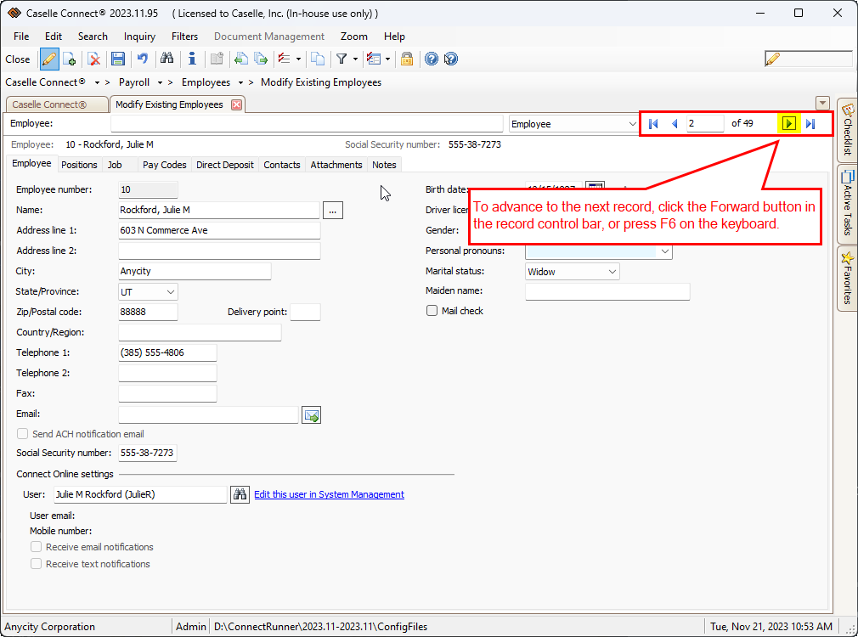Open the Edit menu
858x637 pixels.
pyautogui.click(x=53, y=37)
